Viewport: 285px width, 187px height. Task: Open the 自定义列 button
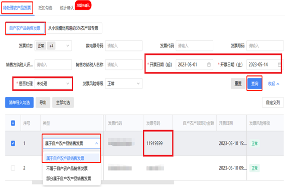[273, 102]
